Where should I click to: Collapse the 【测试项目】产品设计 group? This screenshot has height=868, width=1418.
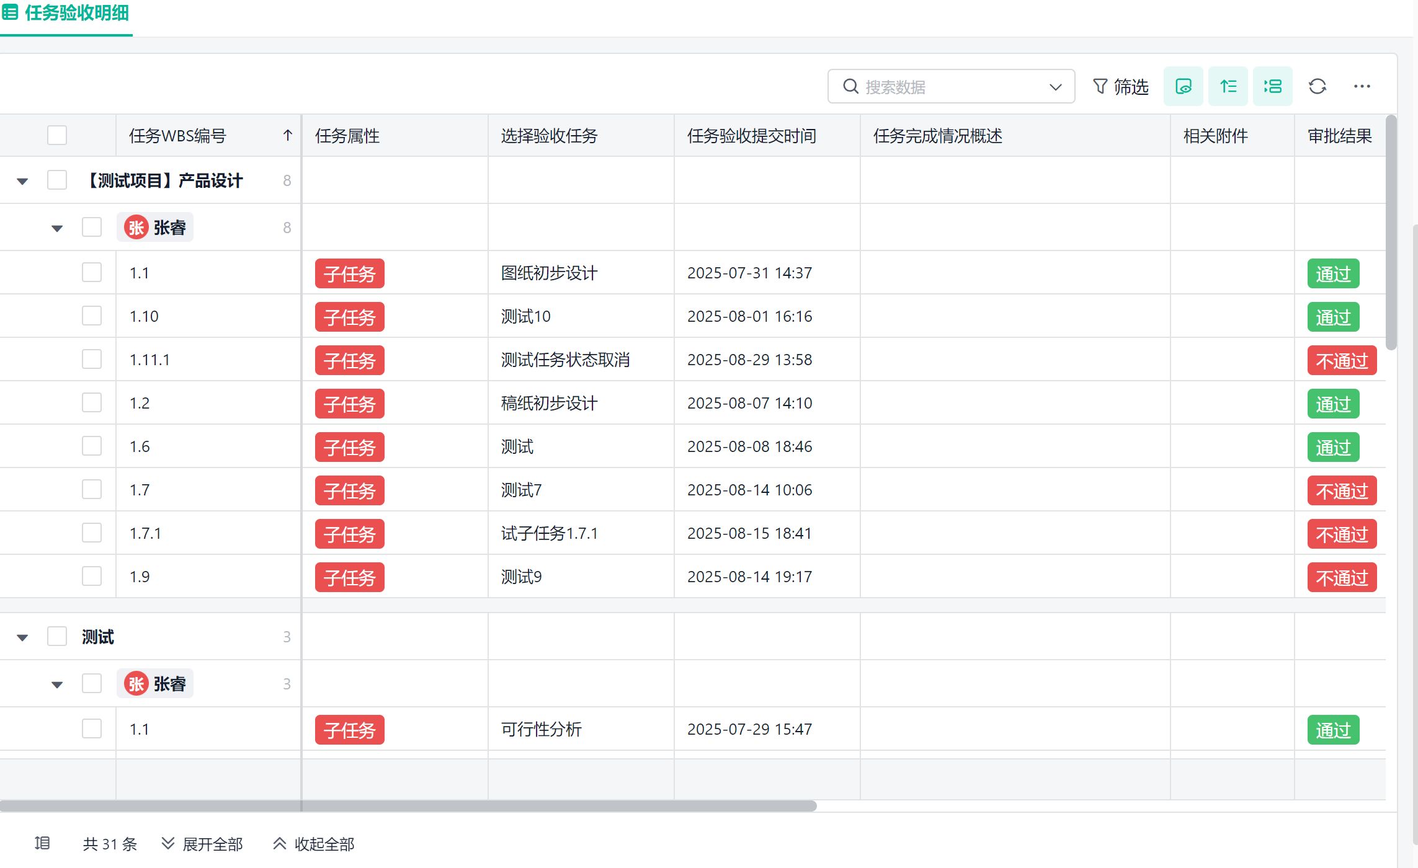coord(22,181)
